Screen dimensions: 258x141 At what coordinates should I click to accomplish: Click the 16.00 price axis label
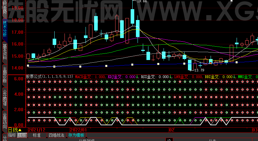17,44
